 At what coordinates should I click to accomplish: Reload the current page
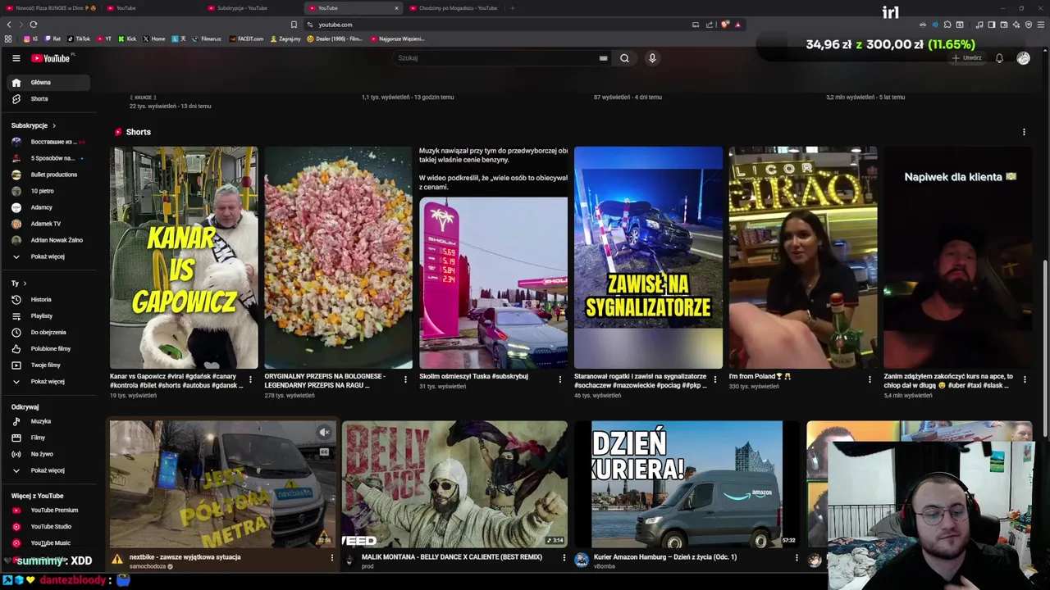pos(33,25)
